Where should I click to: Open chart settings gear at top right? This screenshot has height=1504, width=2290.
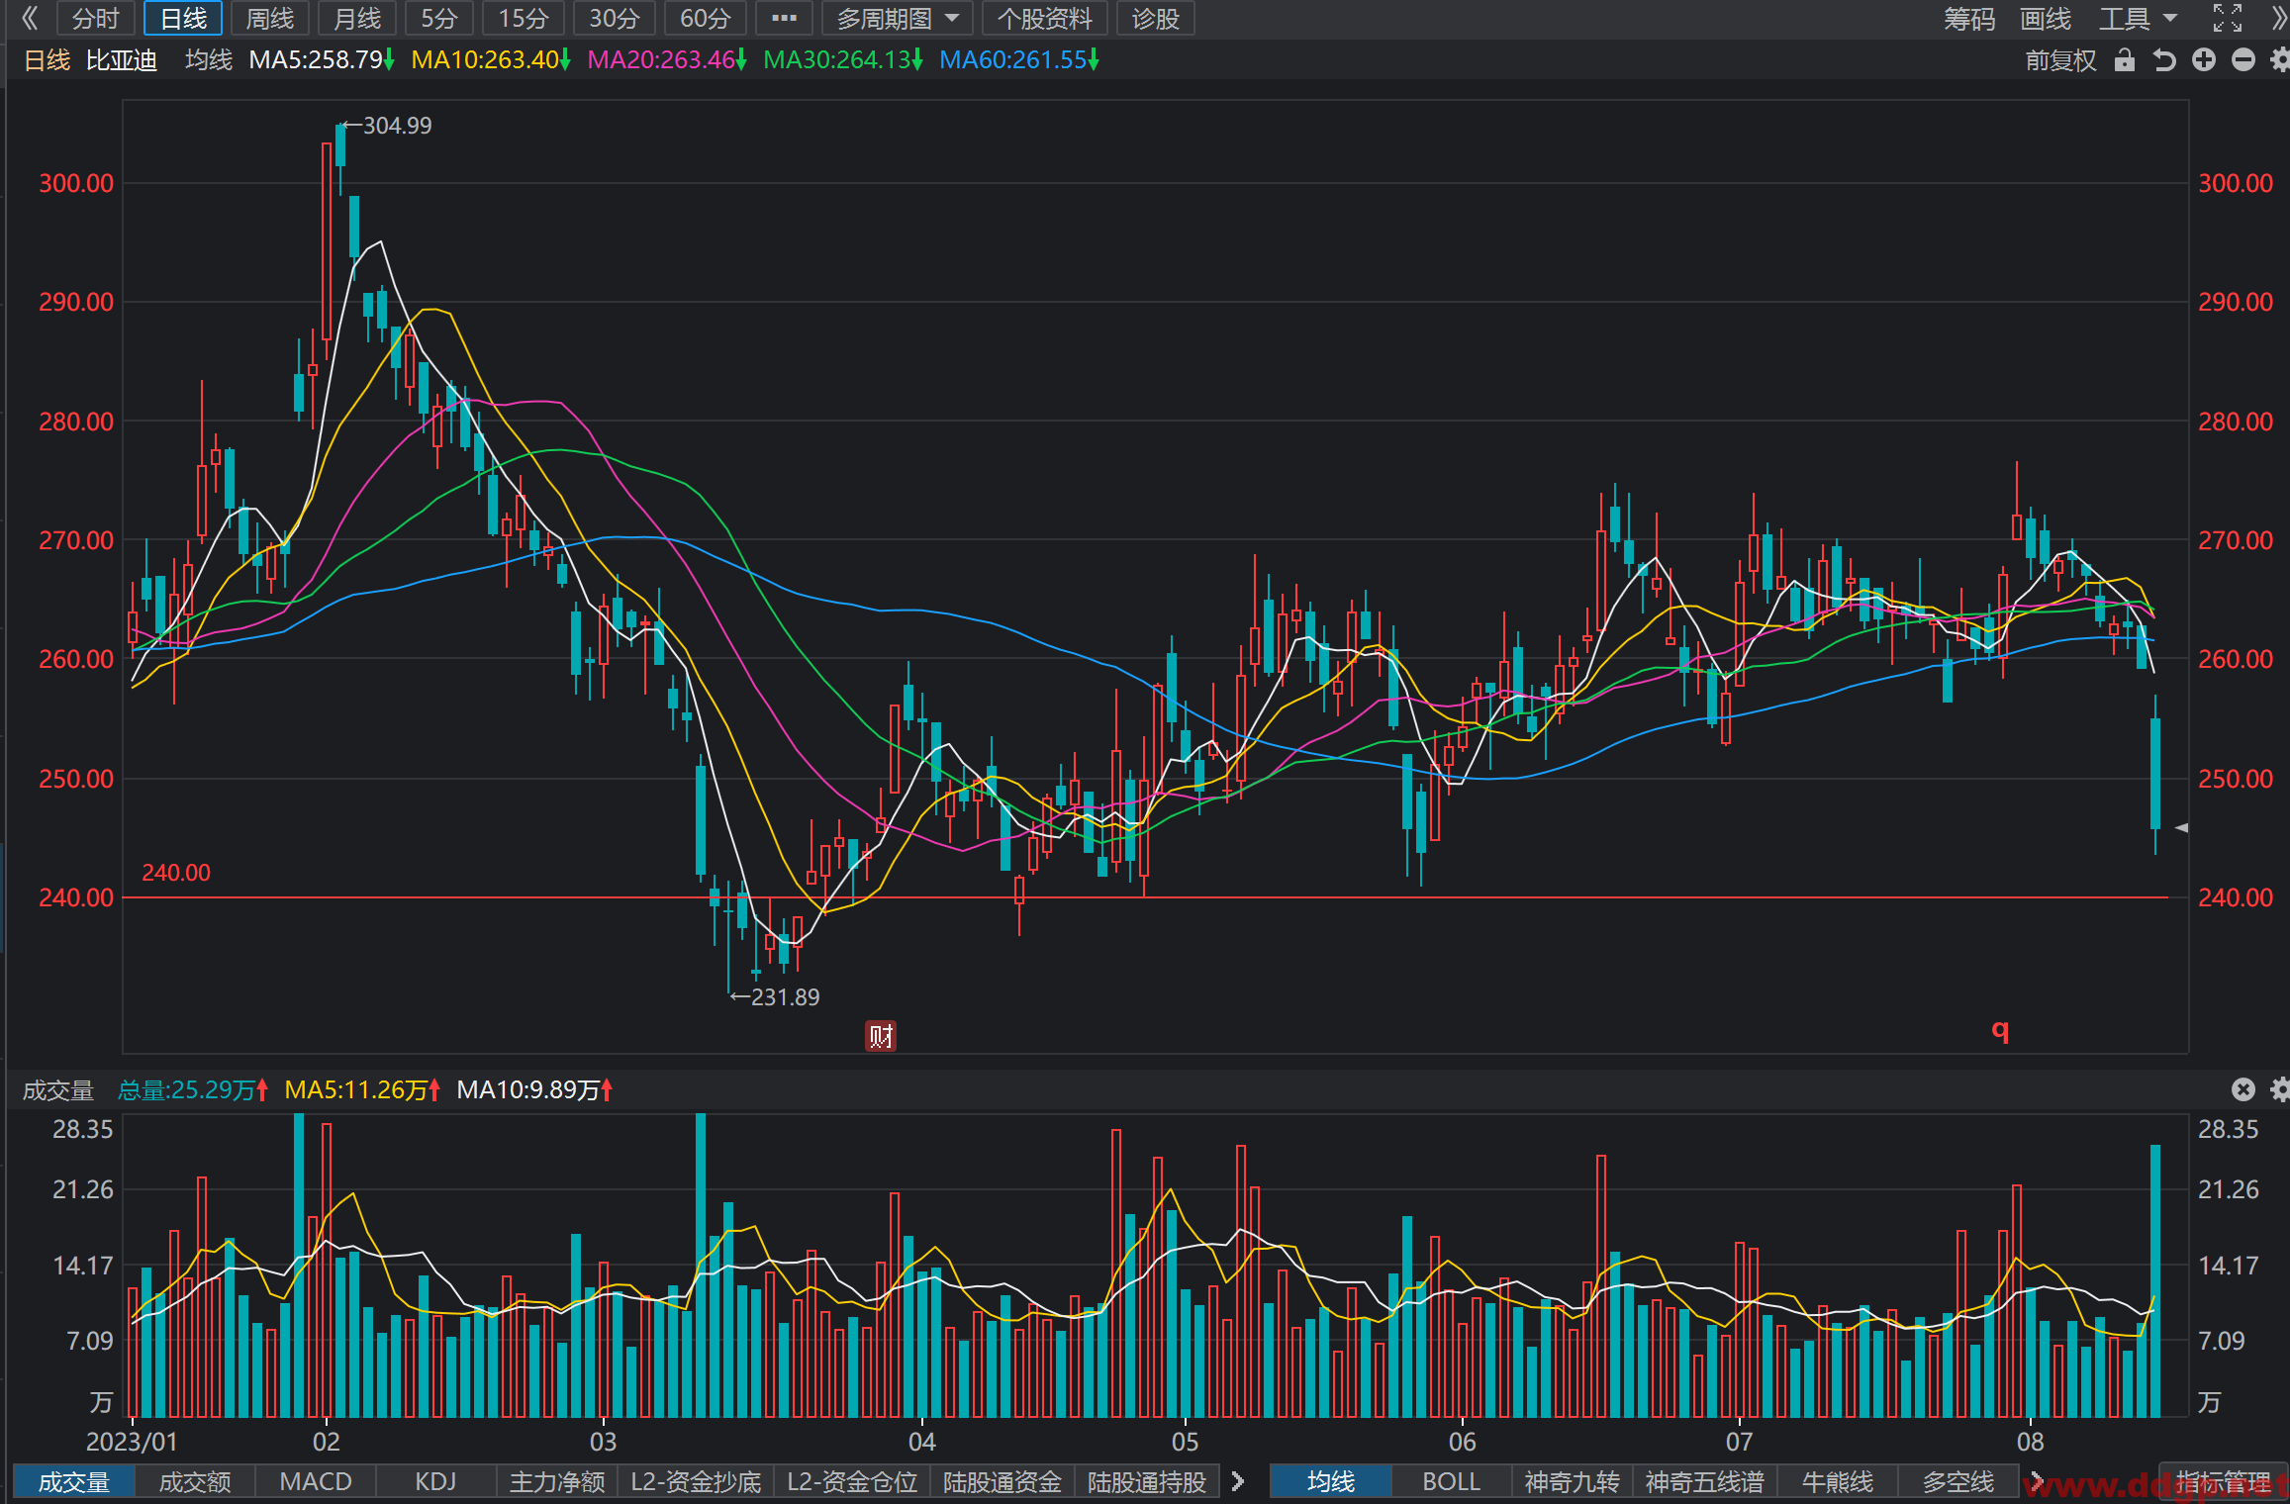click(2280, 60)
